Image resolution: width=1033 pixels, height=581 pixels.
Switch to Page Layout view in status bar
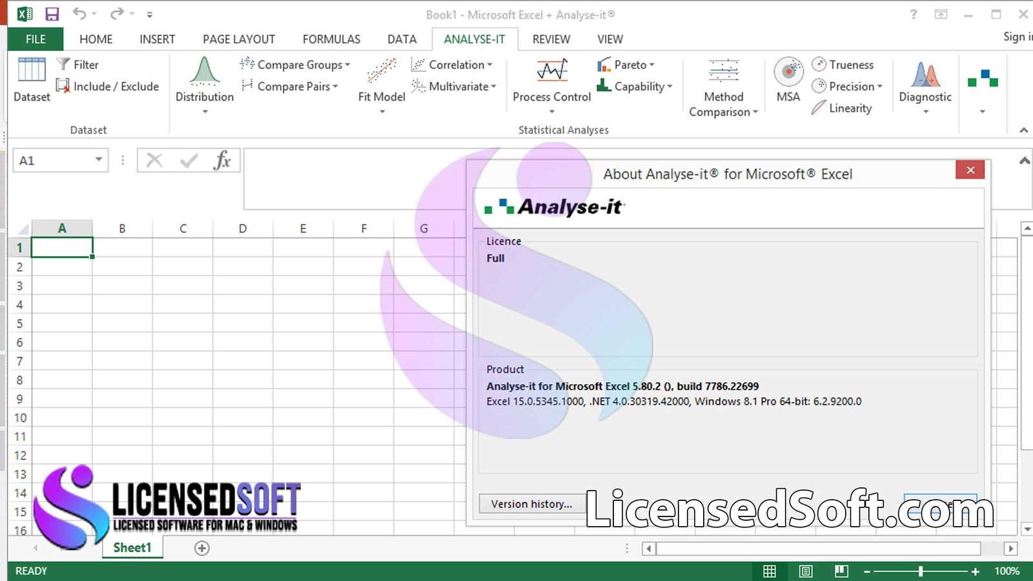(x=805, y=571)
